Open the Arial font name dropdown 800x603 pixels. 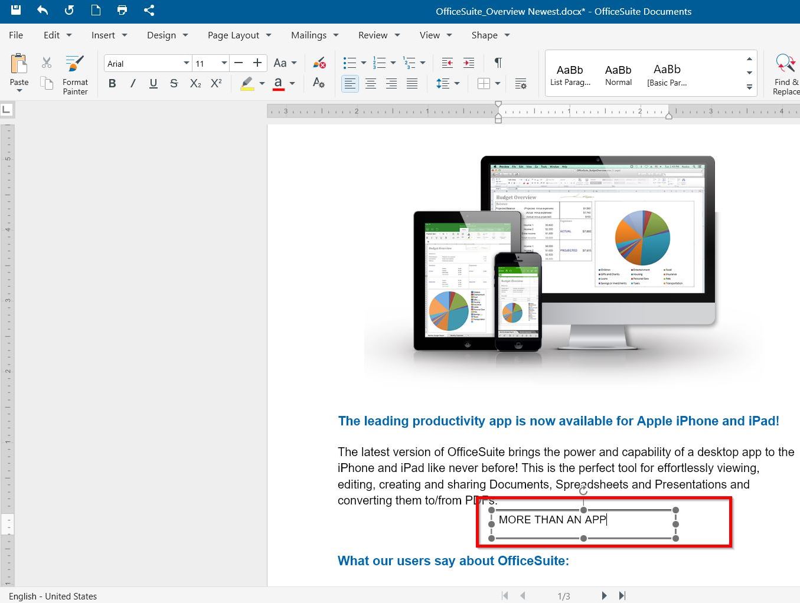point(186,63)
